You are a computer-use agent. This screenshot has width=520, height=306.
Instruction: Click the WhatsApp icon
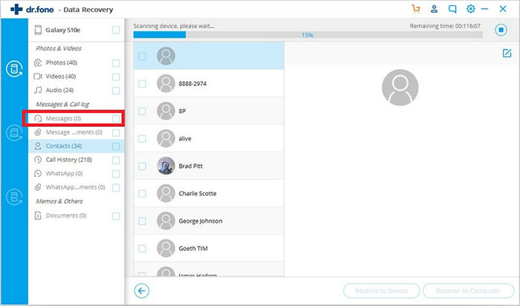click(x=38, y=173)
